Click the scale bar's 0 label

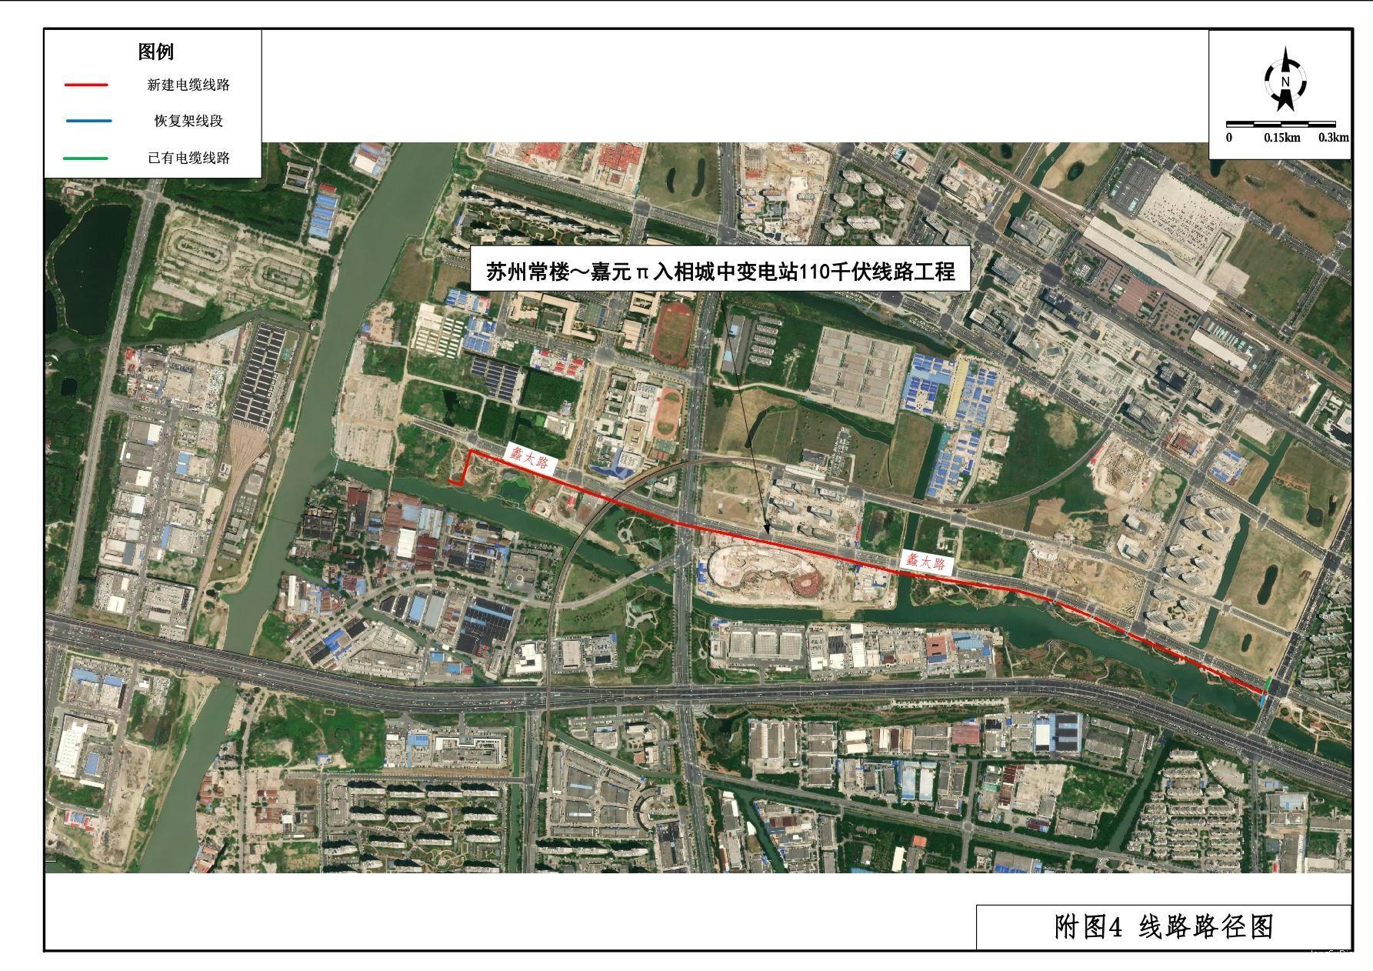point(1229,138)
